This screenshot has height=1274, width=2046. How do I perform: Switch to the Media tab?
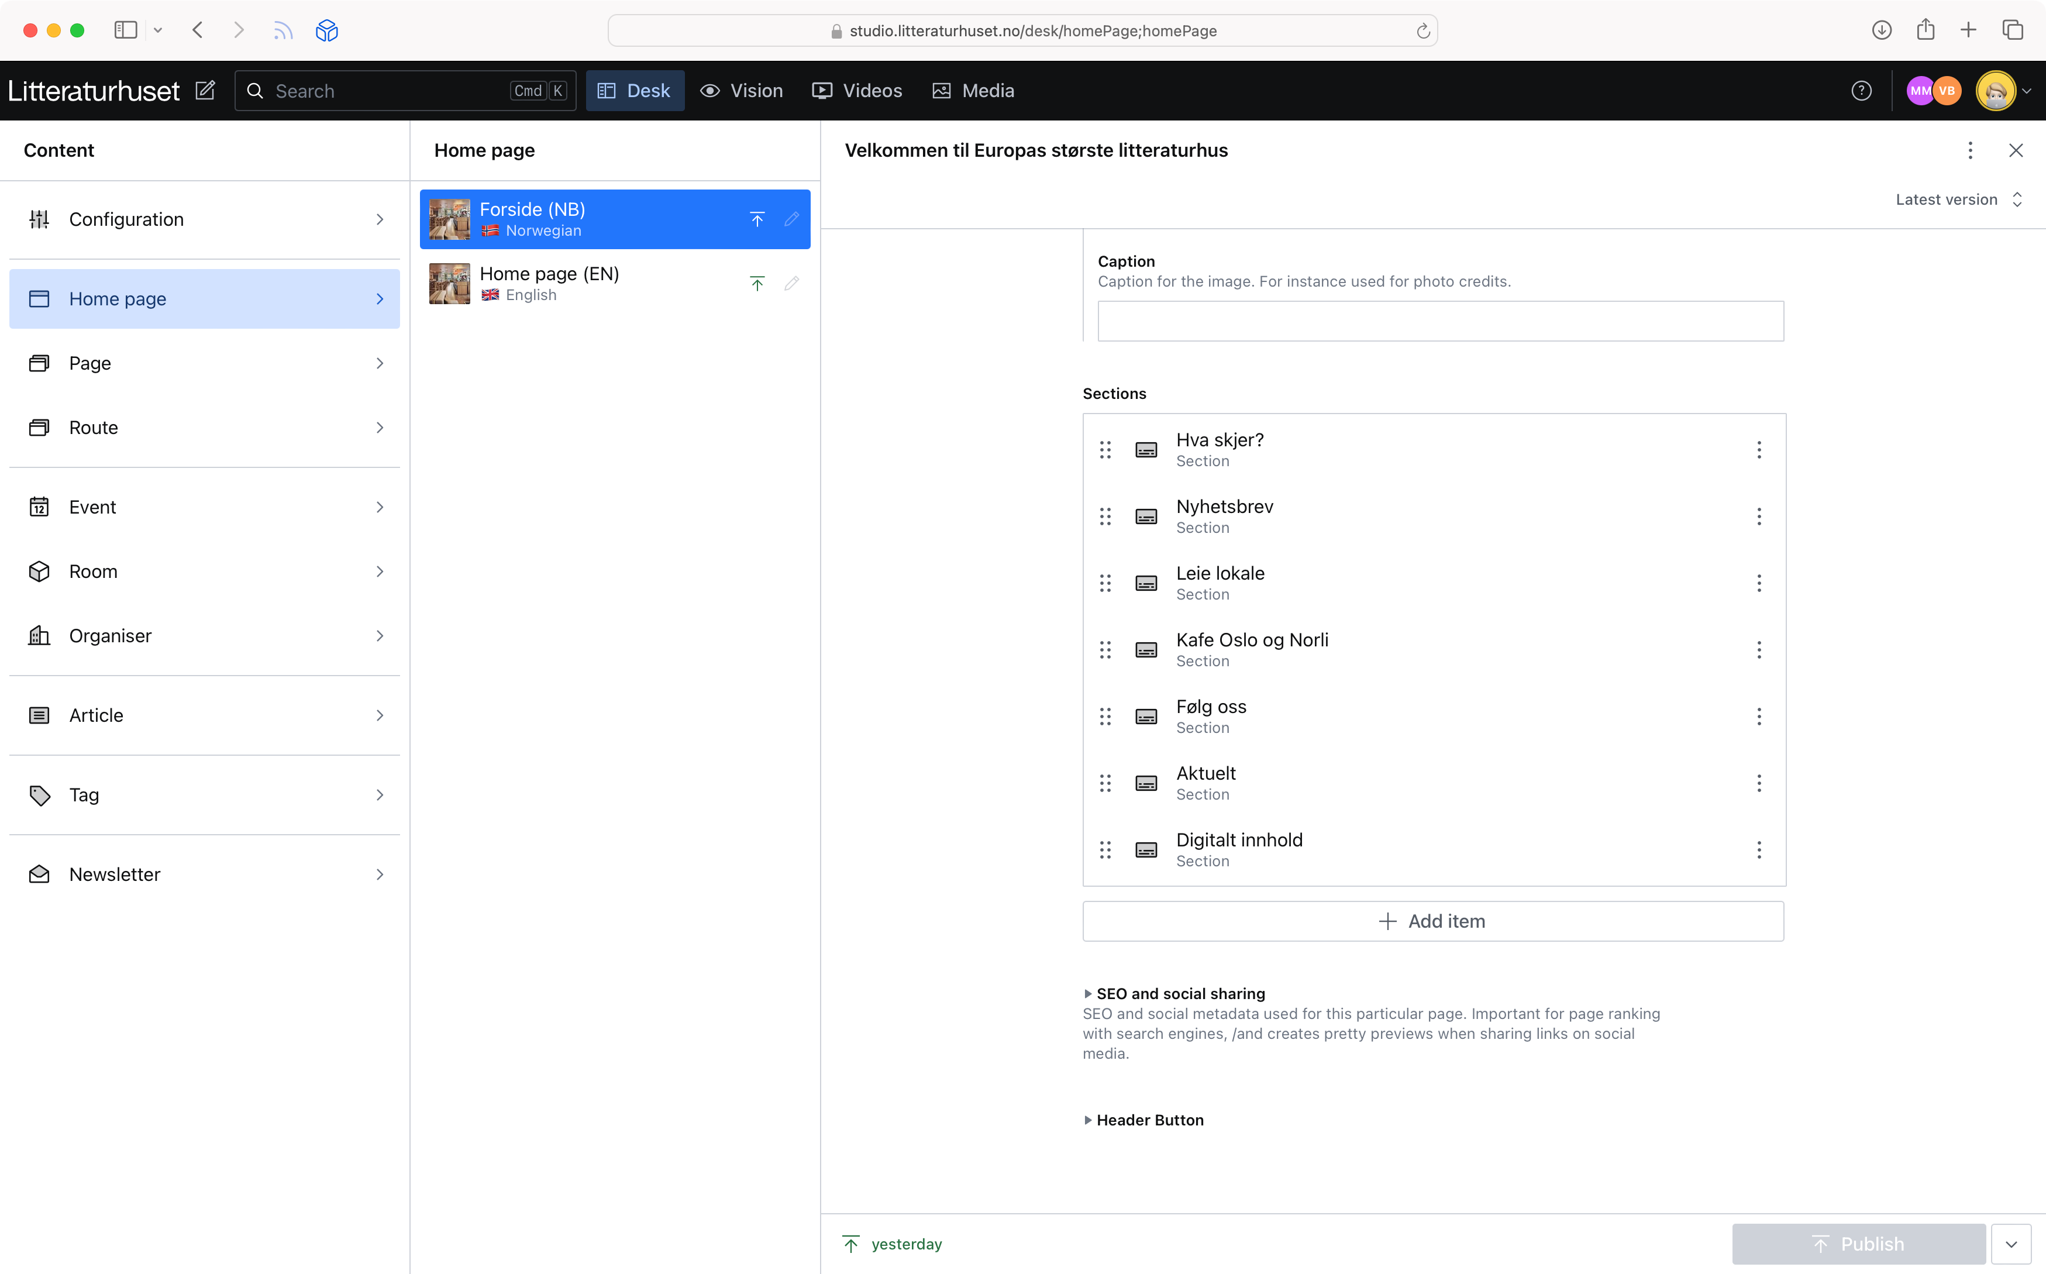click(973, 90)
